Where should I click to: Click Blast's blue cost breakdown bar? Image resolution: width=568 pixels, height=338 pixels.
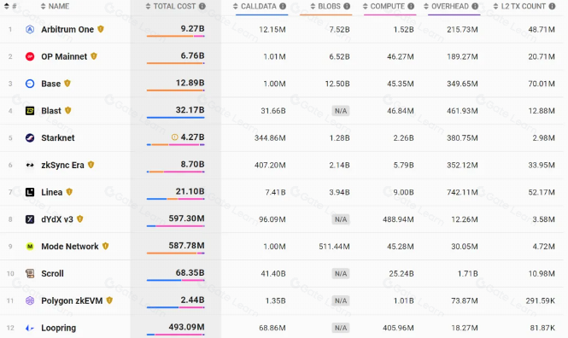click(x=176, y=118)
